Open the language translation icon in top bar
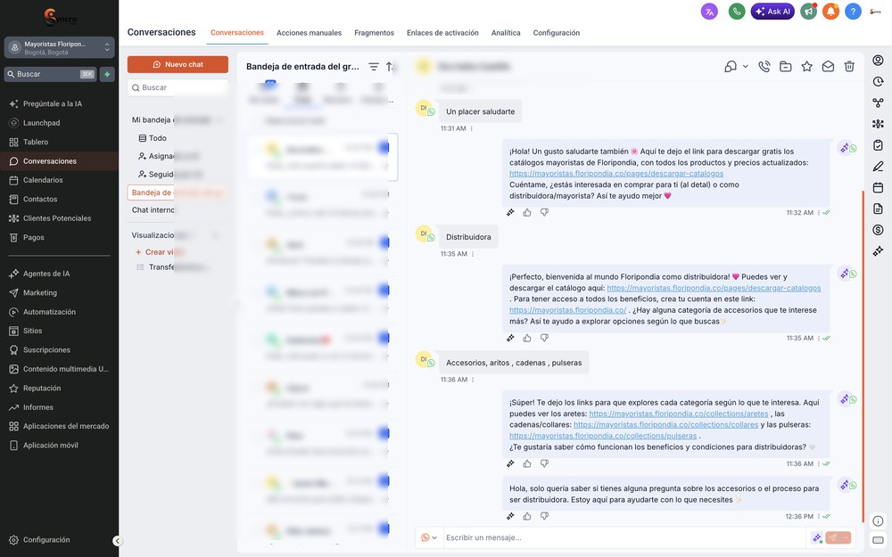This screenshot has height=557, width=892. (x=709, y=12)
